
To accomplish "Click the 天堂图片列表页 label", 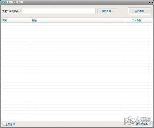I will pos(11,11).
